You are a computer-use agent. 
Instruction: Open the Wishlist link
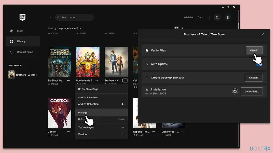coord(188,17)
